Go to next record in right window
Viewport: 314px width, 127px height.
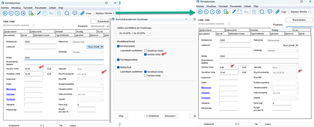212,12
